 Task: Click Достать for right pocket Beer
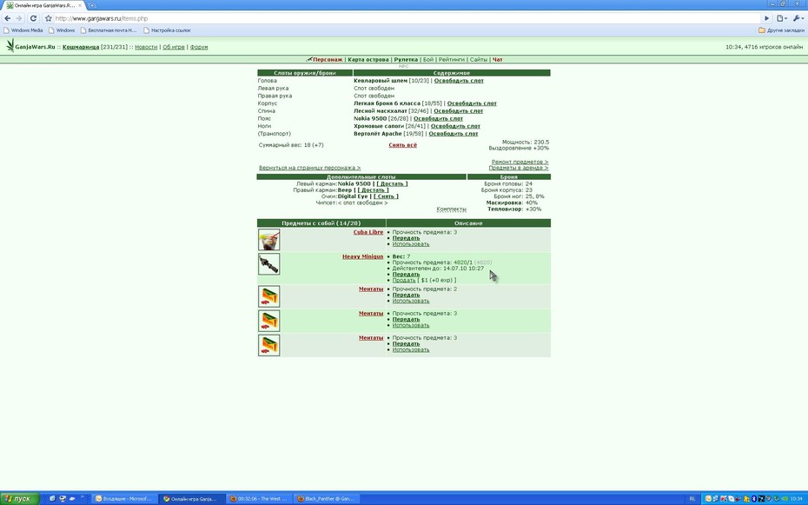[373, 190]
